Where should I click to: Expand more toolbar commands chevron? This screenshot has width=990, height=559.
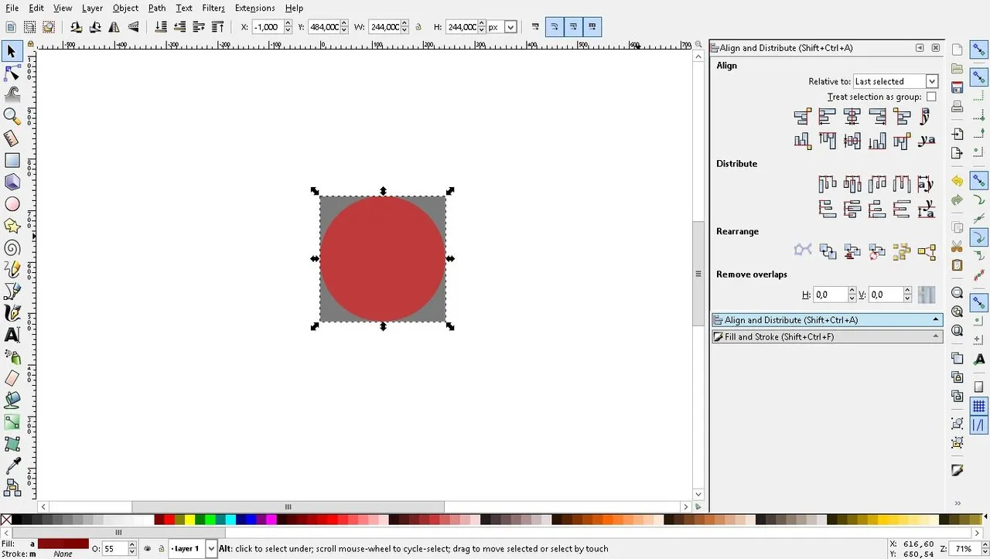[x=958, y=503]
